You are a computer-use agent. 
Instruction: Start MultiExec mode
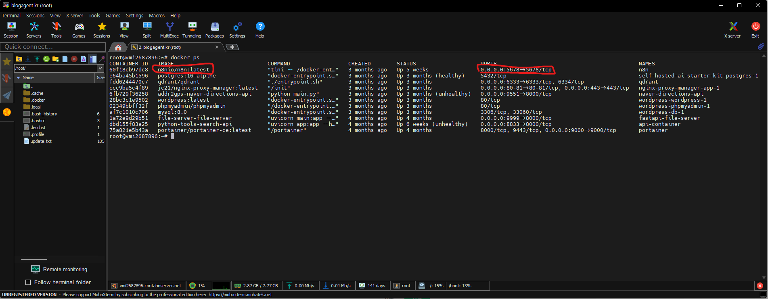(170, 30)
